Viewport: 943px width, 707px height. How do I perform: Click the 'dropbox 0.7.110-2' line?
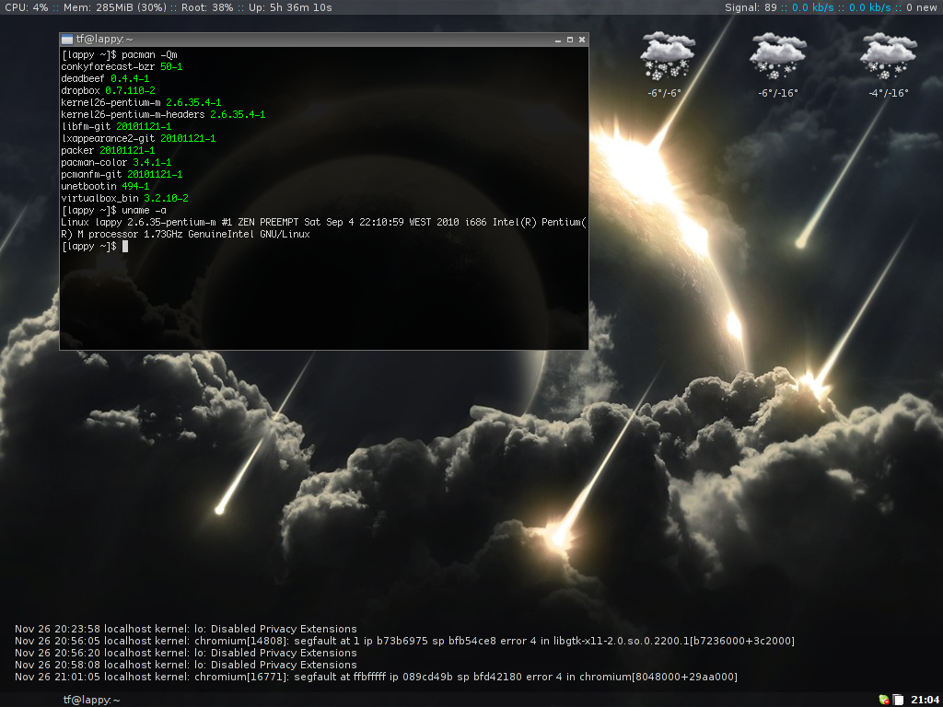click(x=109, y=91)
